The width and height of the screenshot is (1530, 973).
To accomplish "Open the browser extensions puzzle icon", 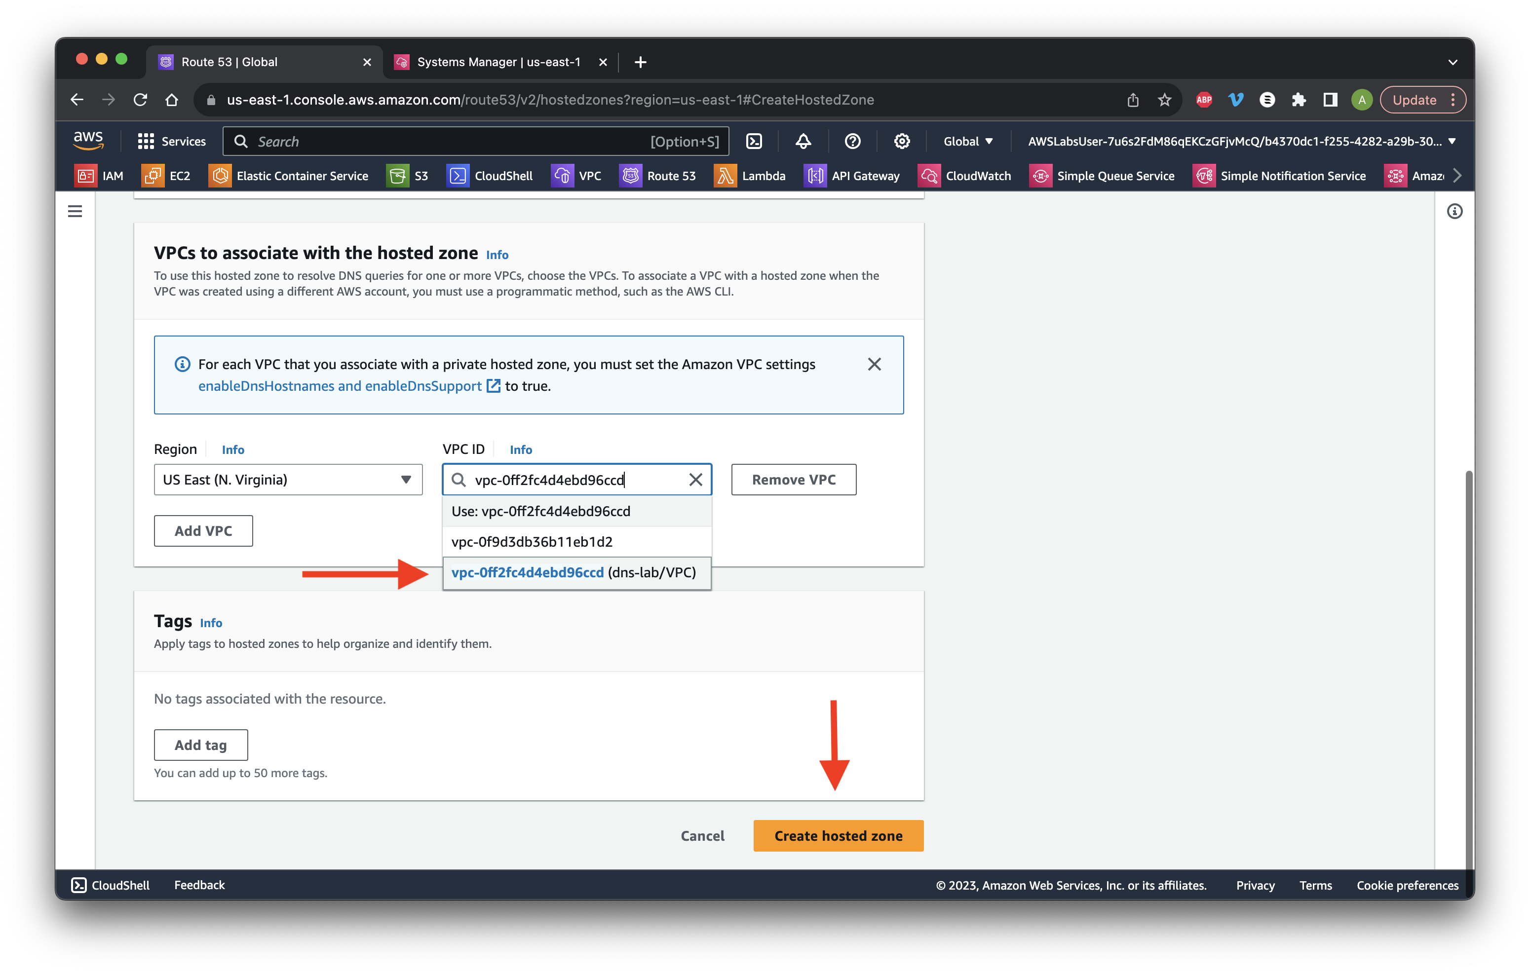I will pos(1298,100).
